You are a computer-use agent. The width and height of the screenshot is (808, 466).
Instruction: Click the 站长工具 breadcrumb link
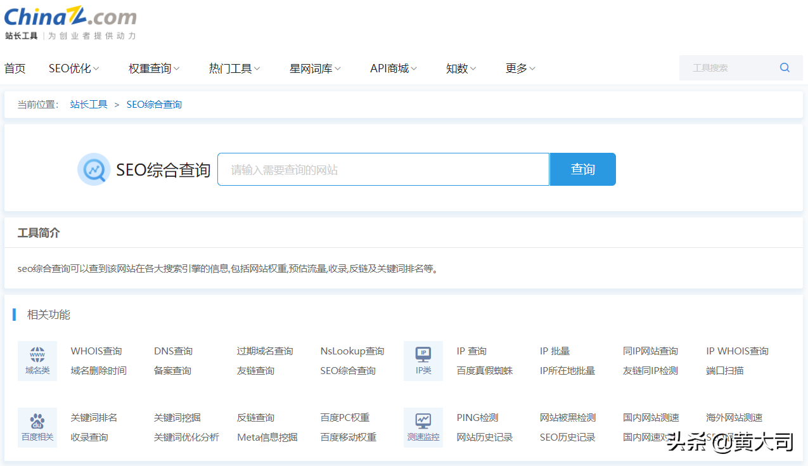[x=89, y=105]
